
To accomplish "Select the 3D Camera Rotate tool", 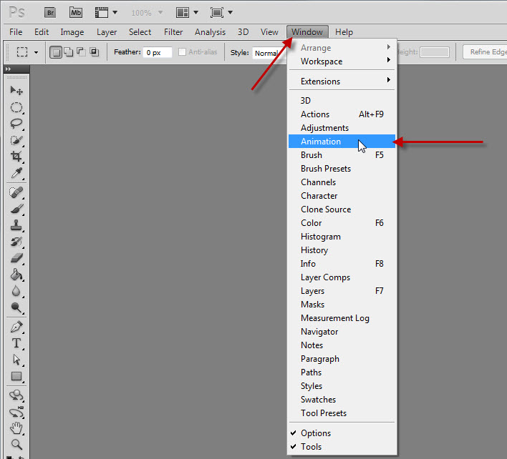I will tap(16, 413).
